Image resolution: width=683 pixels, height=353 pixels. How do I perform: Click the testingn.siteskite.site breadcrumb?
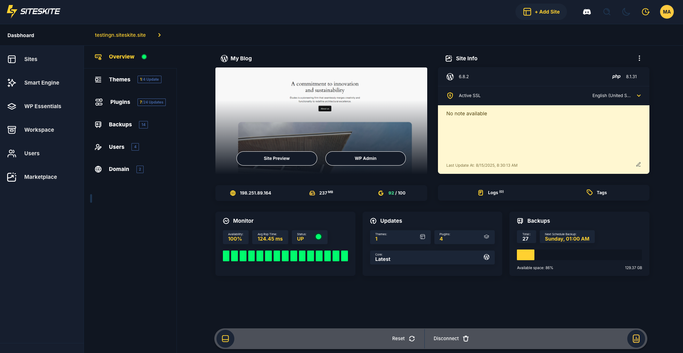(x=120, y=35)
